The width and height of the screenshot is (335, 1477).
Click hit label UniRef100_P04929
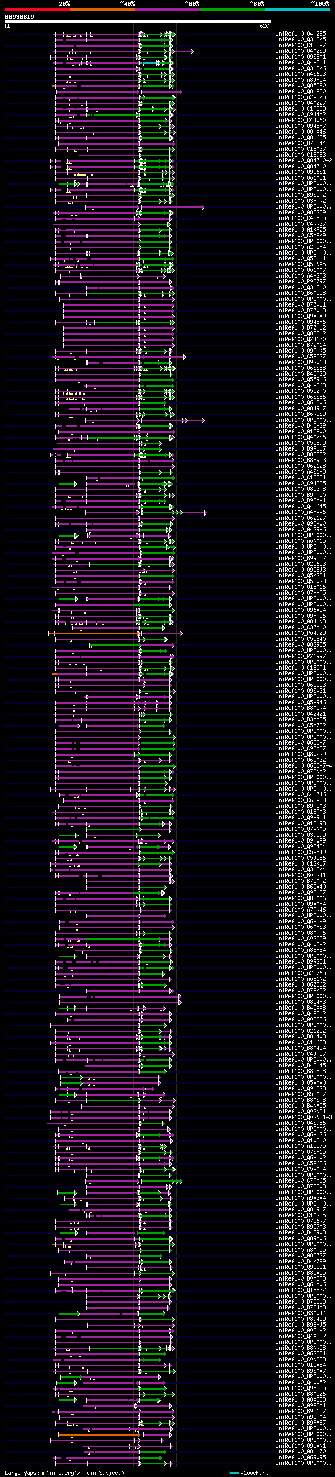[x=300, y=633]
